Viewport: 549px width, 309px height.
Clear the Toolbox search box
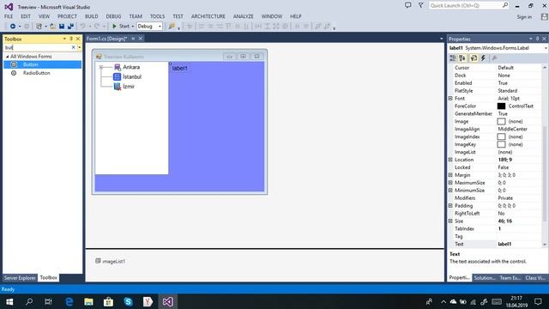click(73, 47)
